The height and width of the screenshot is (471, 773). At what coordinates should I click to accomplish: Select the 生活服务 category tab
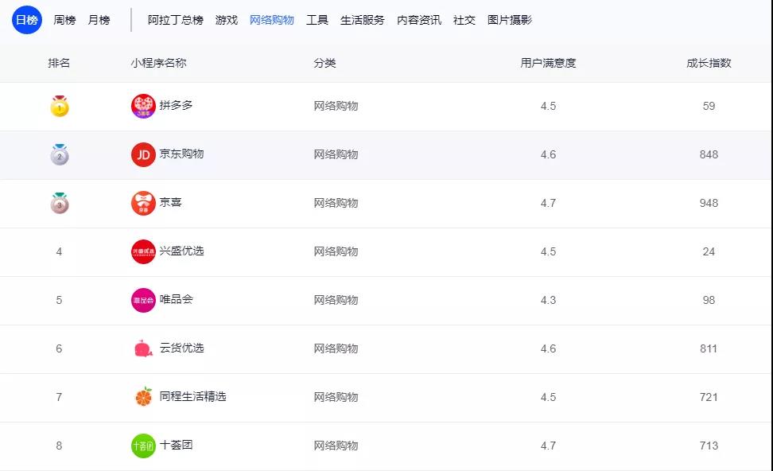[x=363, y=20]
